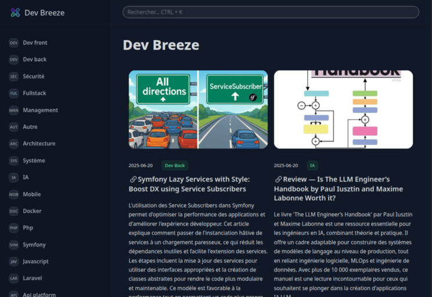The width and height of the screenshot is (432, 297).
Task: Click the SYS badge beside Système
Action: pos(13,161)
